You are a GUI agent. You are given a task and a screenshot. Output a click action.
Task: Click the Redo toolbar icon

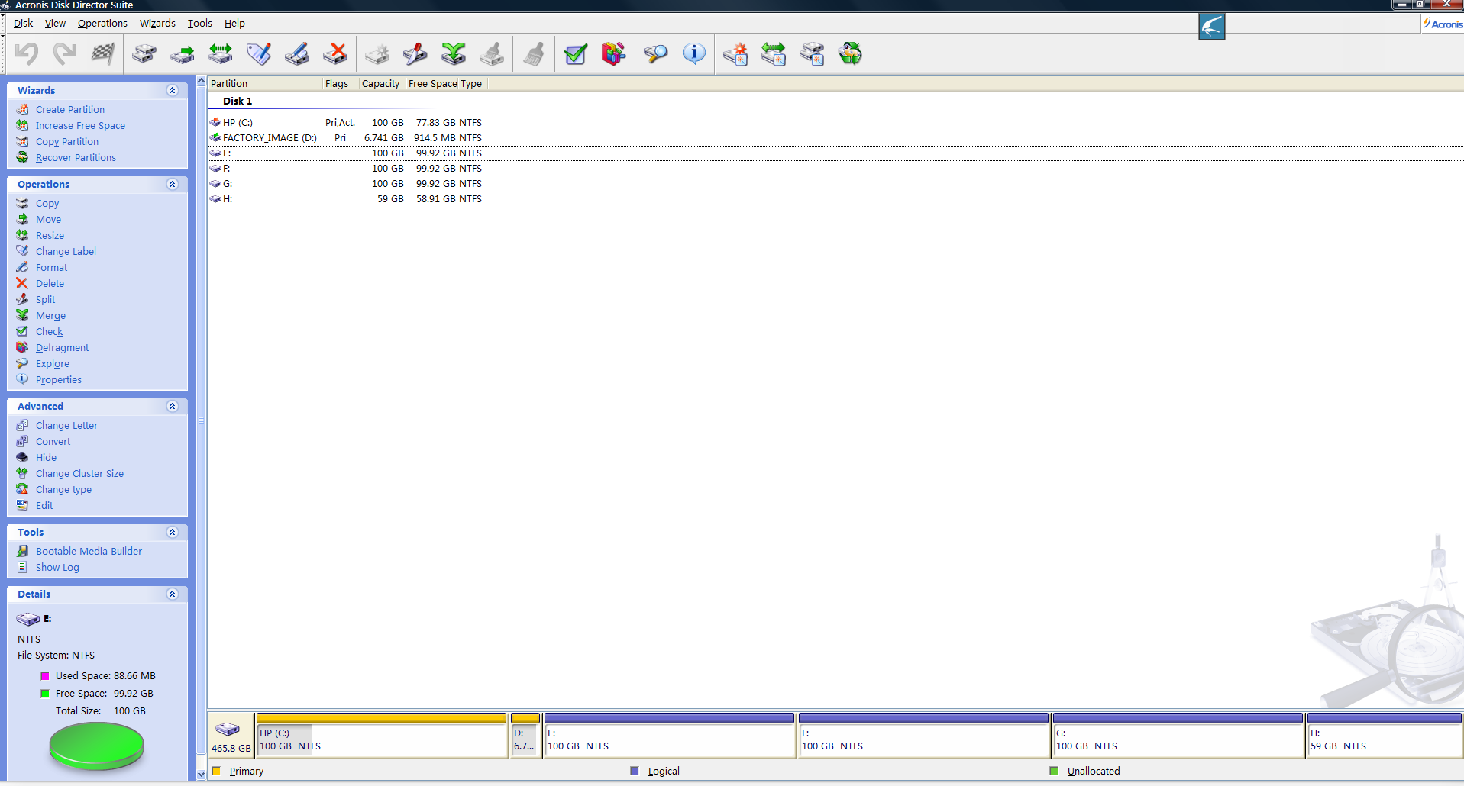65,53
